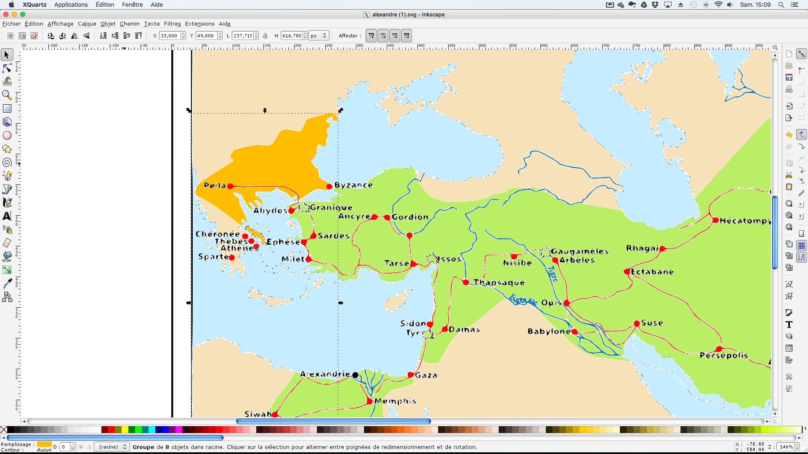Choose the Spiral drawing tool
The width and height of the screenshot is (808, 454).
pos(7,162)
